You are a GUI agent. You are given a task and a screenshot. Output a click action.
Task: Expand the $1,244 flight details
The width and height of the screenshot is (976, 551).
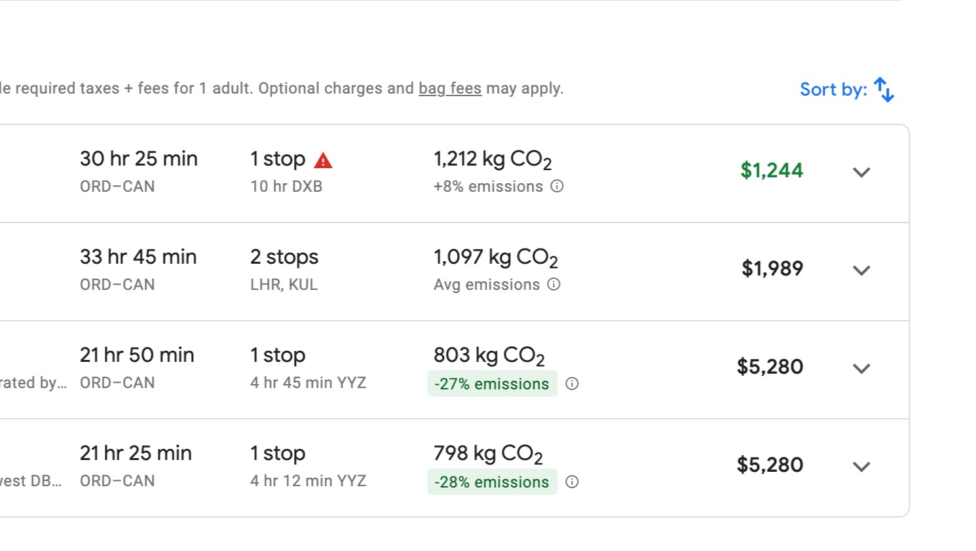(x=861, y=172)
